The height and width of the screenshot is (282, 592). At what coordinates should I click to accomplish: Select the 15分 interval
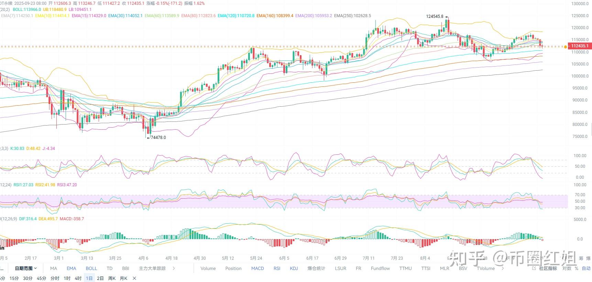point(14,278)
